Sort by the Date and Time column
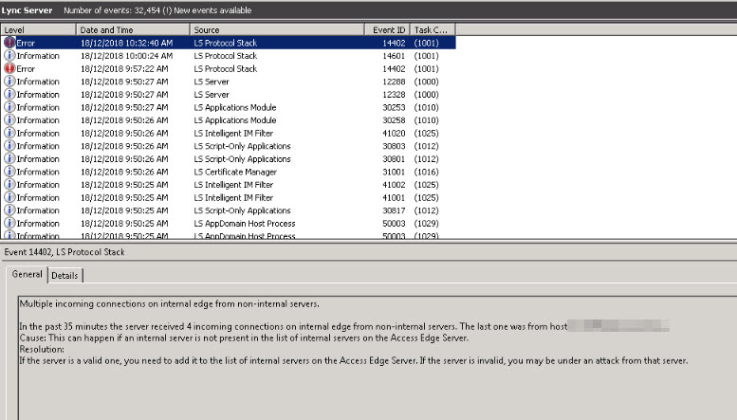This screenshot has height=420, width=737. pos(133,30)
